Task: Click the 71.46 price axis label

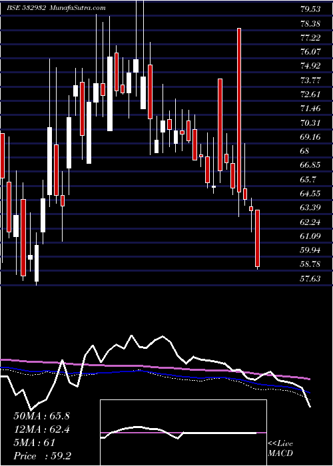Action: (x=310, y=109)
